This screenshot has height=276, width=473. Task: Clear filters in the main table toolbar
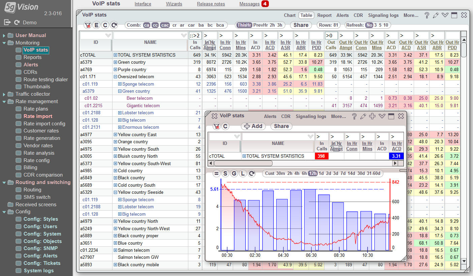(x=88, y=25)
